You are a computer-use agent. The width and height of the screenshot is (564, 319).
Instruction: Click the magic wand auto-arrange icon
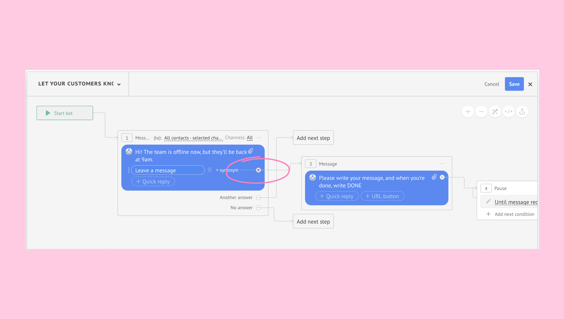(495, 112)
